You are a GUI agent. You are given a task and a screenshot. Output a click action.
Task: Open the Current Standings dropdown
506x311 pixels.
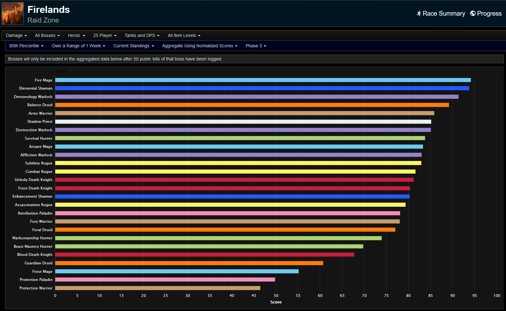pyautogui.click(x=133, y=46)
